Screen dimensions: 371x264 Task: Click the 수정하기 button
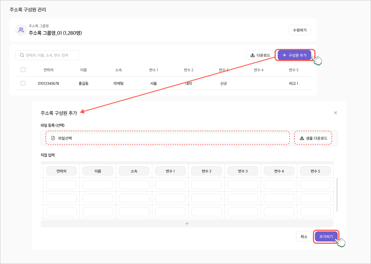point(300,30)
